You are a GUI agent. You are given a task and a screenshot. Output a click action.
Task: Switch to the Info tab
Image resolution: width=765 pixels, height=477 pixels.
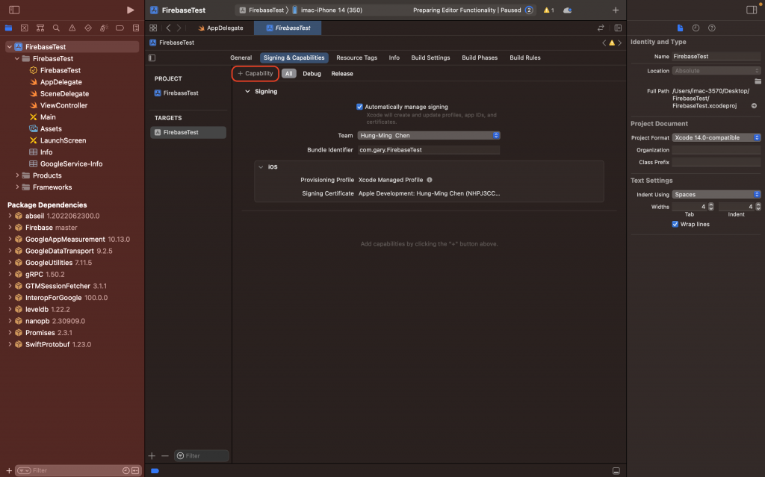[x=394, y=57]
